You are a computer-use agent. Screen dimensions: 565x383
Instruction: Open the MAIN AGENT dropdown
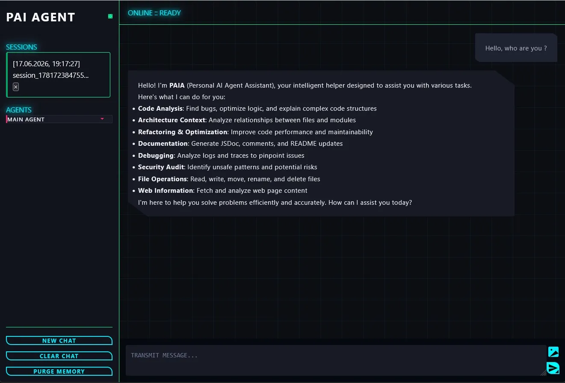tap(59, 119)
